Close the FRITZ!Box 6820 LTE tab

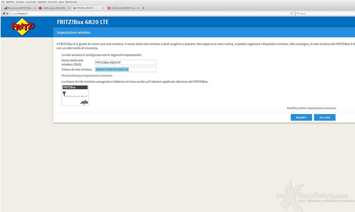pyautogui.click(x=103, y=8)
